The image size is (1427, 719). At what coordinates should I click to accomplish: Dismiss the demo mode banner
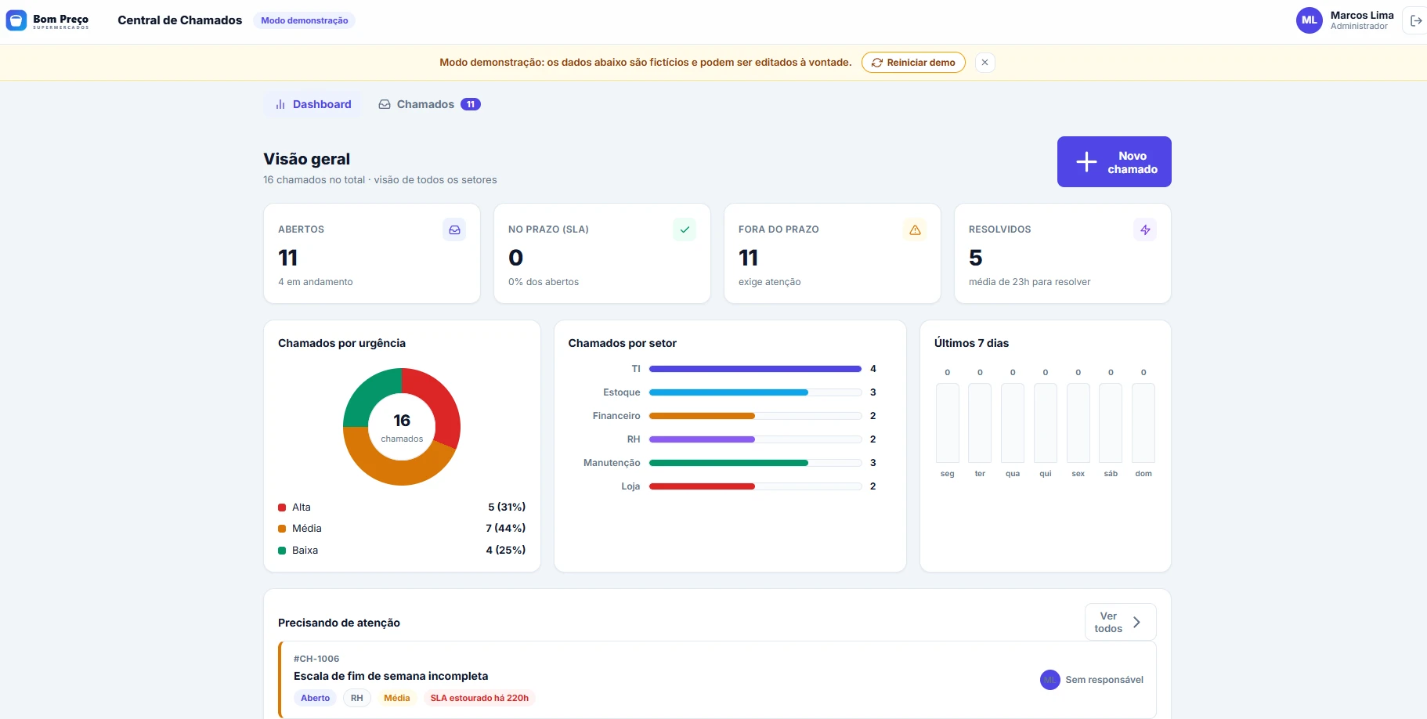coord(985,63)
